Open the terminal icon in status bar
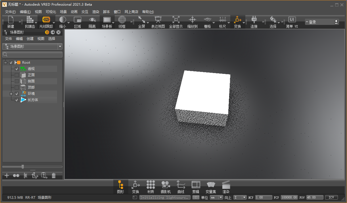347x203 pixels. pyautogui.click(x=135, y=197)
